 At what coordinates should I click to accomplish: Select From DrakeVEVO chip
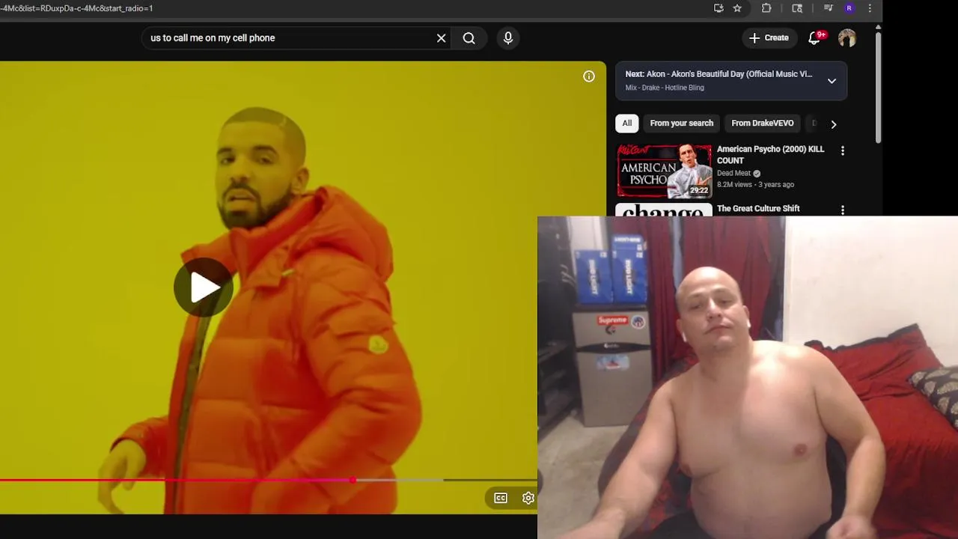click(x=763, y=124)
